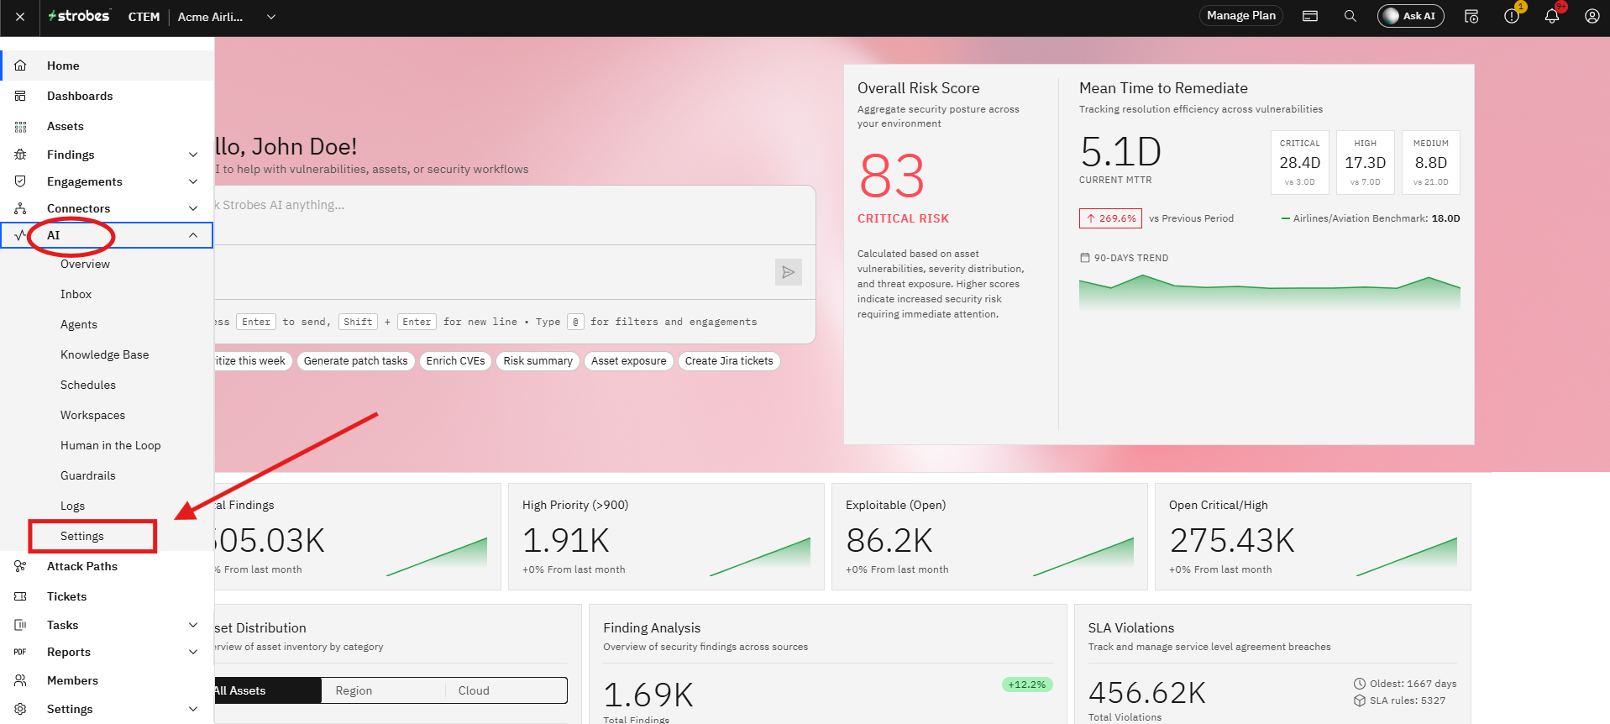The height and width of the screenshot is (724, 1610).
Task: Open the notifications bell icon
Action: [1552, 16]
